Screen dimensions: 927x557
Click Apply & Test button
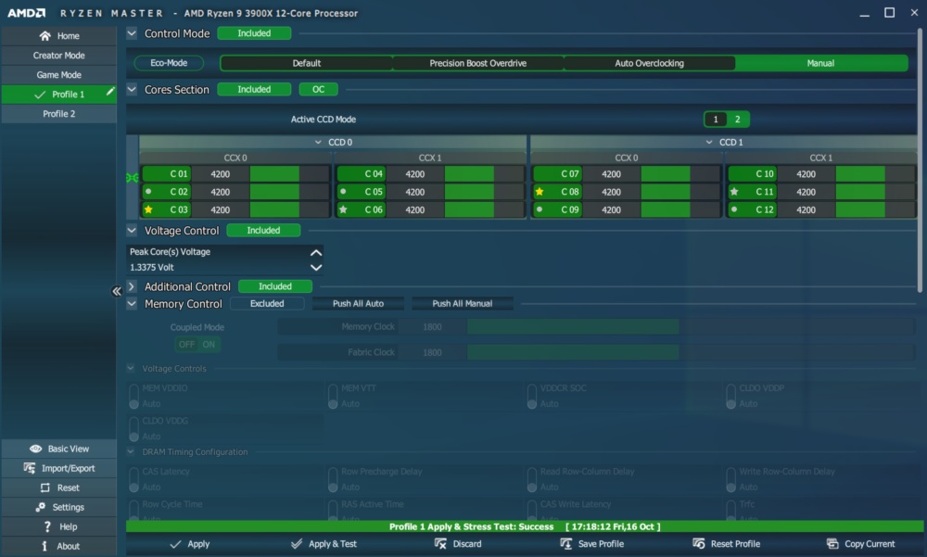[324, 544]
